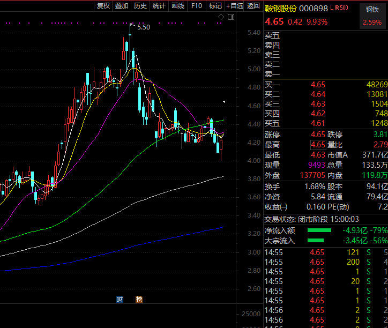388x328 pixels.
Task: Click the 标记 mark button
Action: tap(215, 6)
